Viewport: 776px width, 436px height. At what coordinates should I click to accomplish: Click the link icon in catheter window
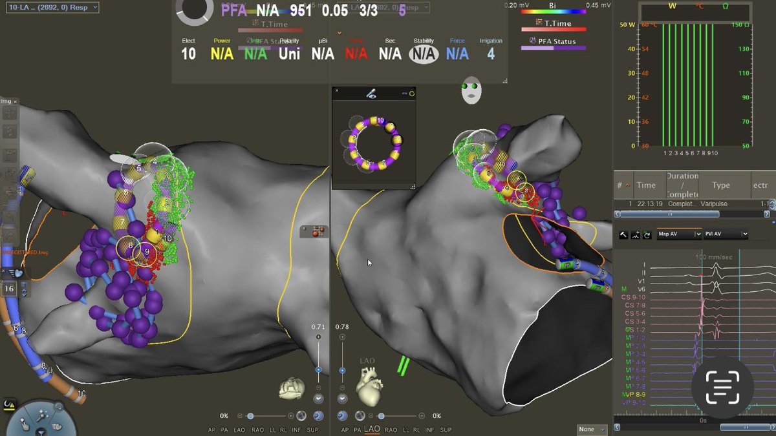(404, 94)
